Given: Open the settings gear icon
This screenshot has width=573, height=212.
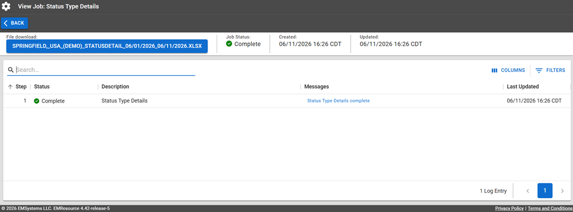Looking at the screenshot, I should coord(6,6).
